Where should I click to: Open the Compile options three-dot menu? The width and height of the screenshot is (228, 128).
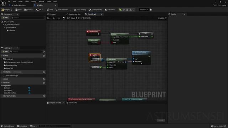coord(12,10)
